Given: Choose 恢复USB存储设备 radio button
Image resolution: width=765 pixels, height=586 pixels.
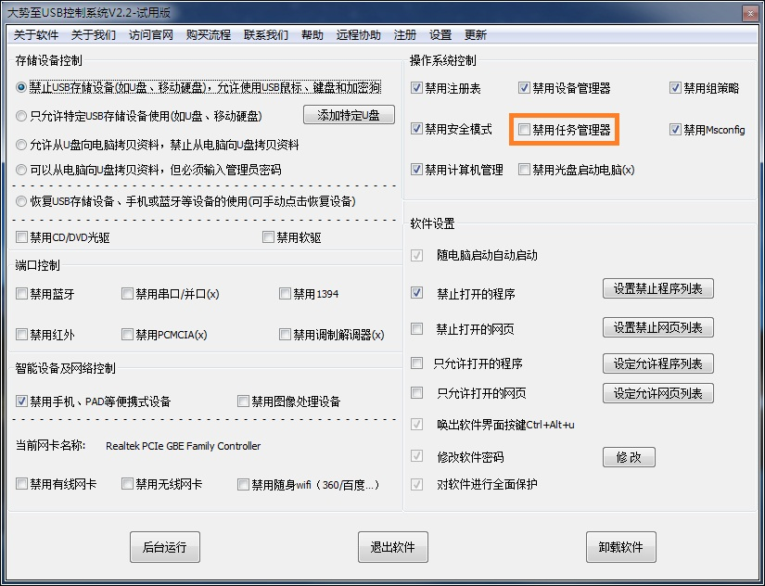Looking at the screenshot, I should click(21, 201).
